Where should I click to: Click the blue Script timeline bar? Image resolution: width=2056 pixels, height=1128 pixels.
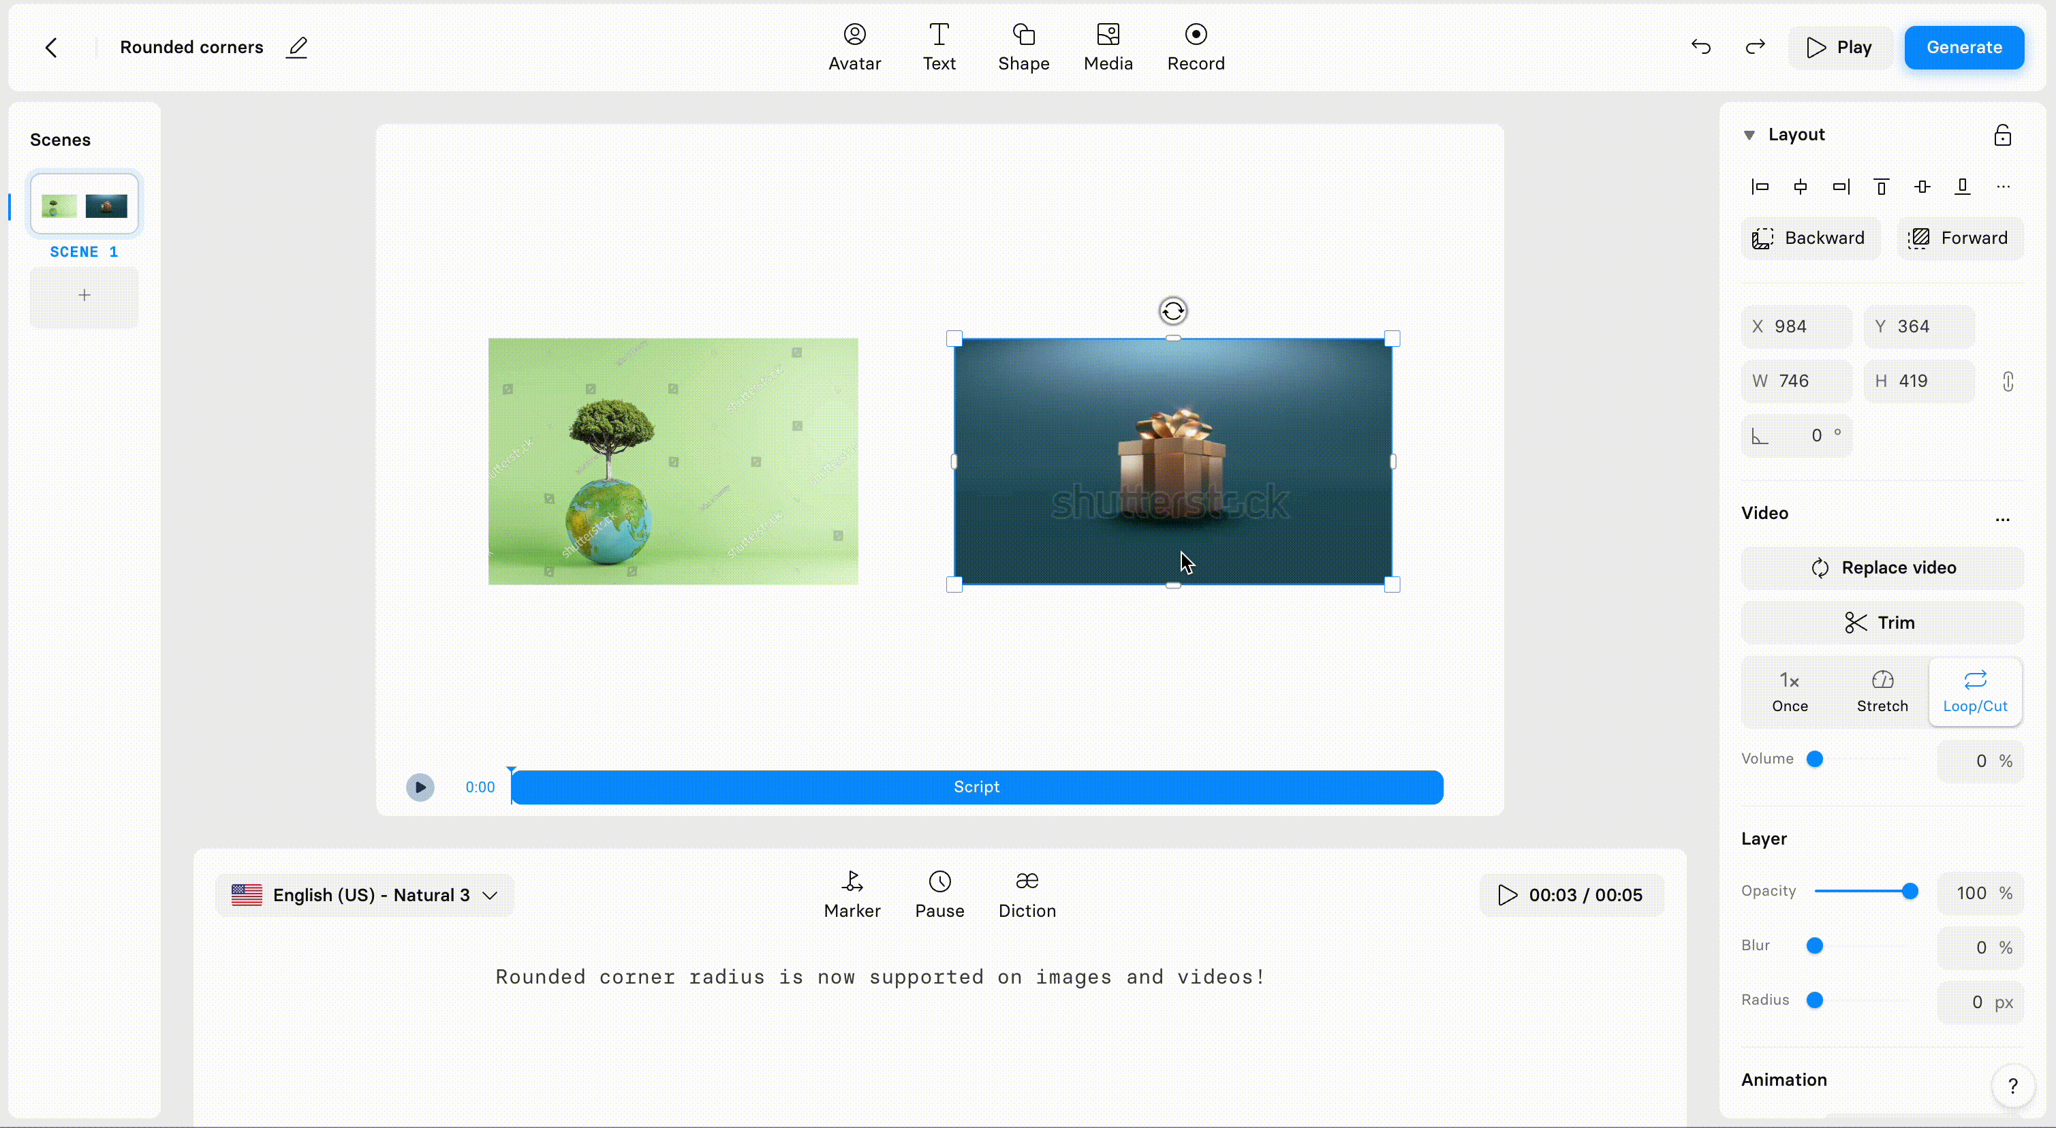click(976, 787)
